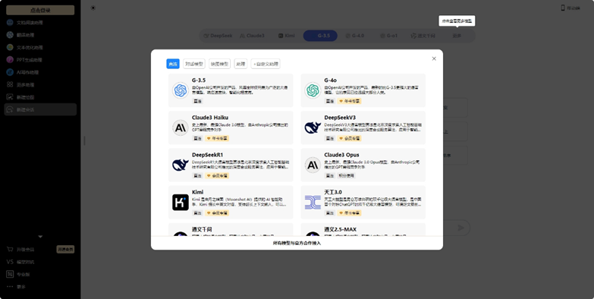Click the shopping cart upgrade icon
This screenshot has width=594, height=299.
pos(10,250)
